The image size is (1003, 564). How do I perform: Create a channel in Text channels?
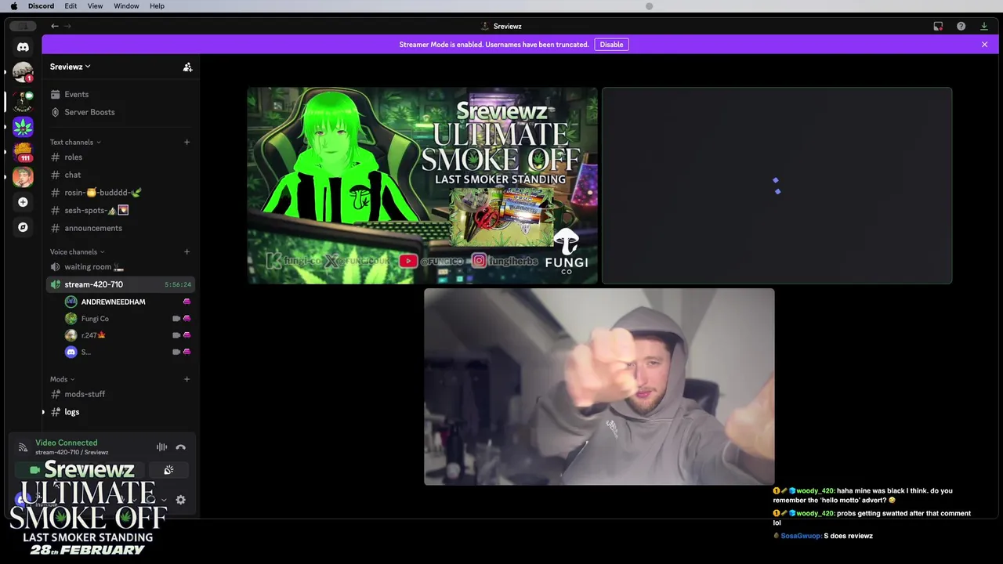pos(186,143)
